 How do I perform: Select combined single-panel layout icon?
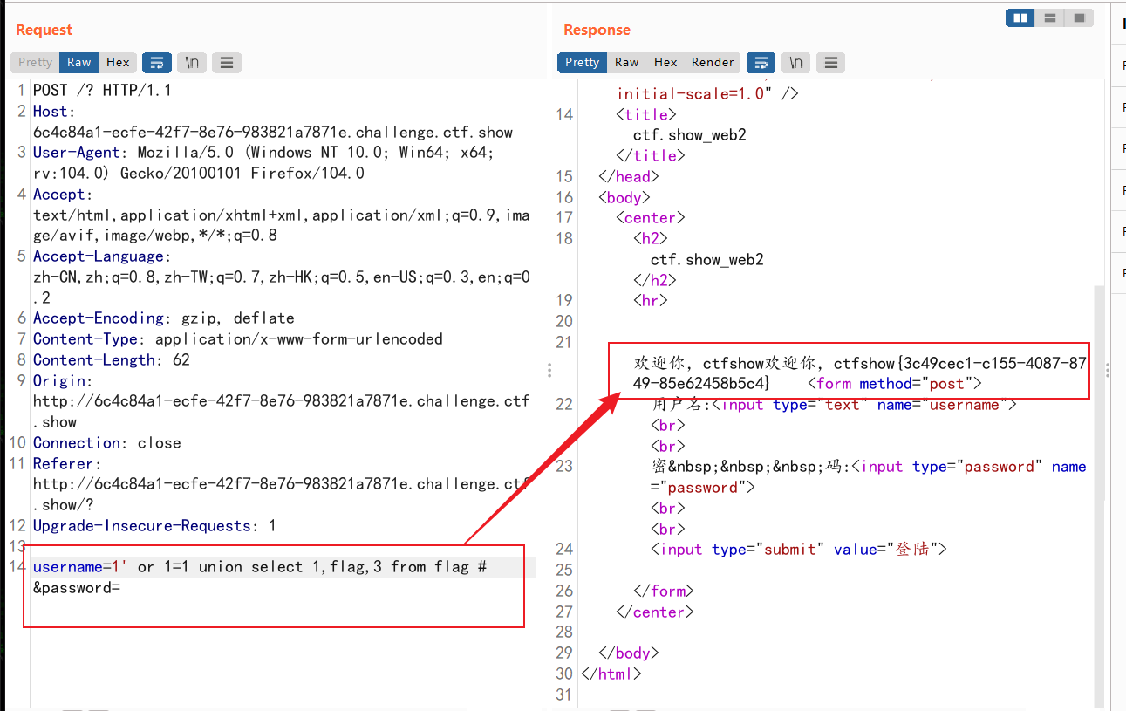(x=1079, y=17)
